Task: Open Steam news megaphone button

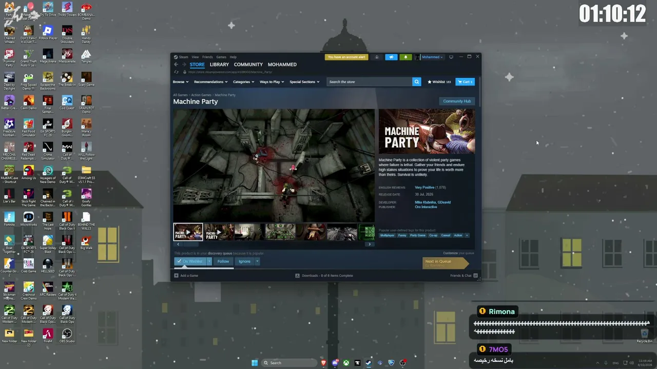Action: 391,57
